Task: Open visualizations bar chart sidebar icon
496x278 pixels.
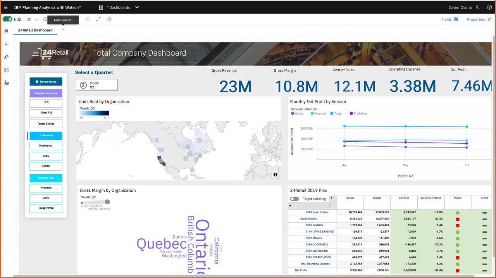Action: pyautogui.click(x=6, y=70)
